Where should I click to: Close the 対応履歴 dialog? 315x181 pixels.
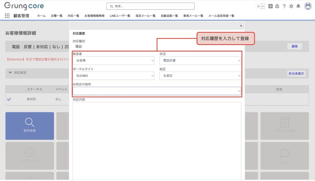point(241,26)
